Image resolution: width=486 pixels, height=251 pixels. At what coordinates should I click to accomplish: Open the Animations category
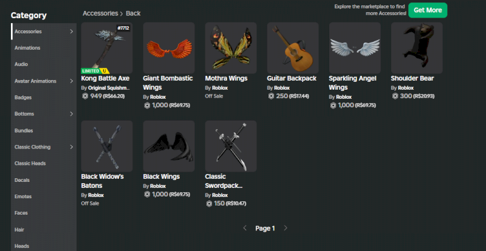[x=27, y=47]
